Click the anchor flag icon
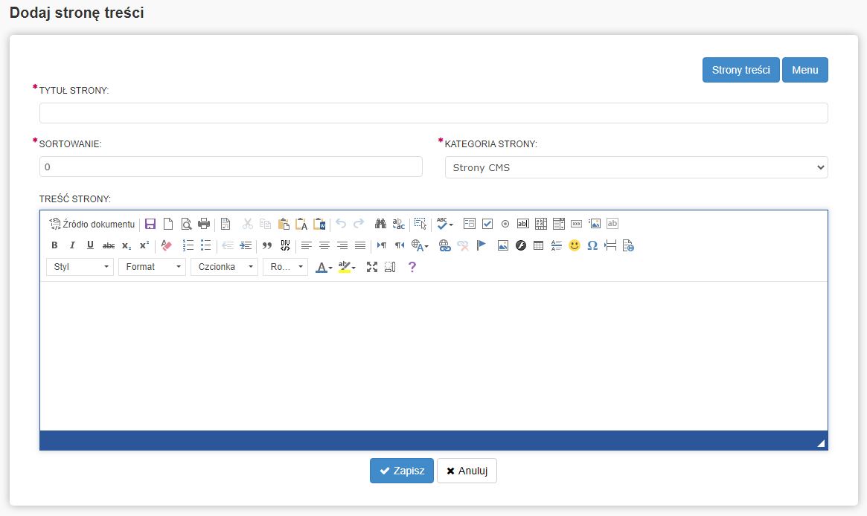 pyautogui.click(x=481, y=245)
